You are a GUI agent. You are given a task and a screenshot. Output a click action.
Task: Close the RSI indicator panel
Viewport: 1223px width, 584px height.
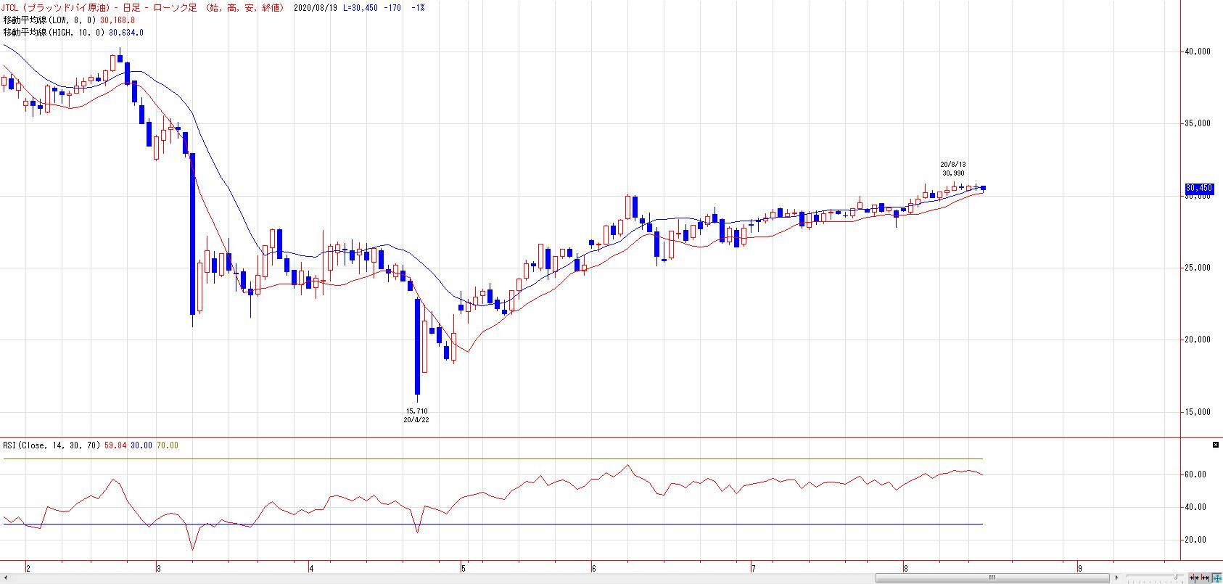[x=1216, y=445]
